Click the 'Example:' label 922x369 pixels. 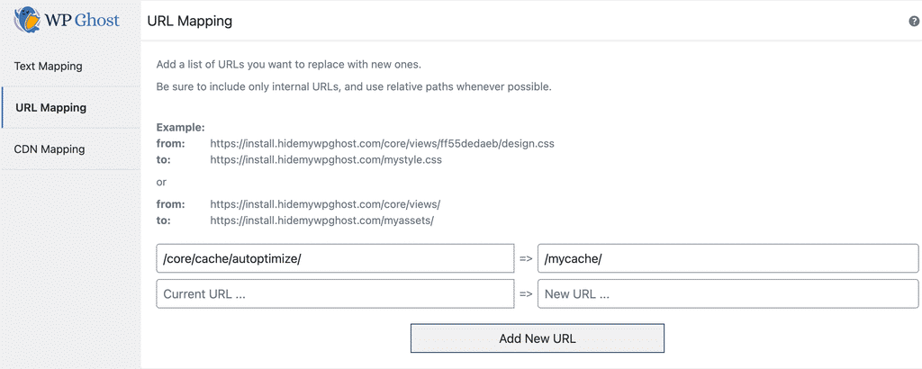click(180, 128)
